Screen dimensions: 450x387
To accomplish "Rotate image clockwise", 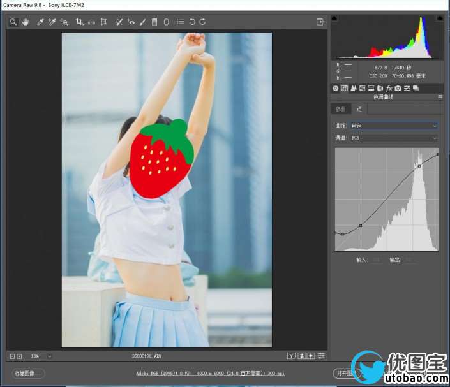I will click(x=202, y=22).
